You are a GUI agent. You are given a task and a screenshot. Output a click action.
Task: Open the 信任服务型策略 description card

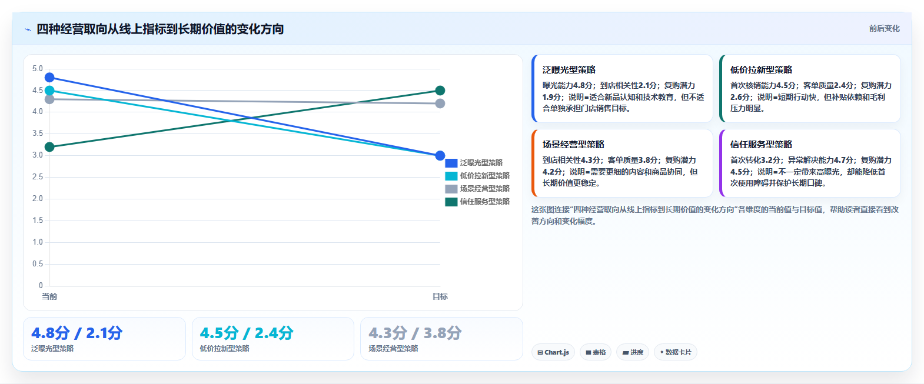pos(810,163)
